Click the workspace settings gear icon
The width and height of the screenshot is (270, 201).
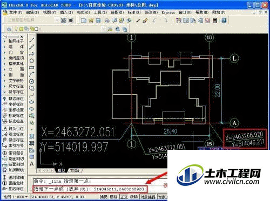click(x=64, y=20)
